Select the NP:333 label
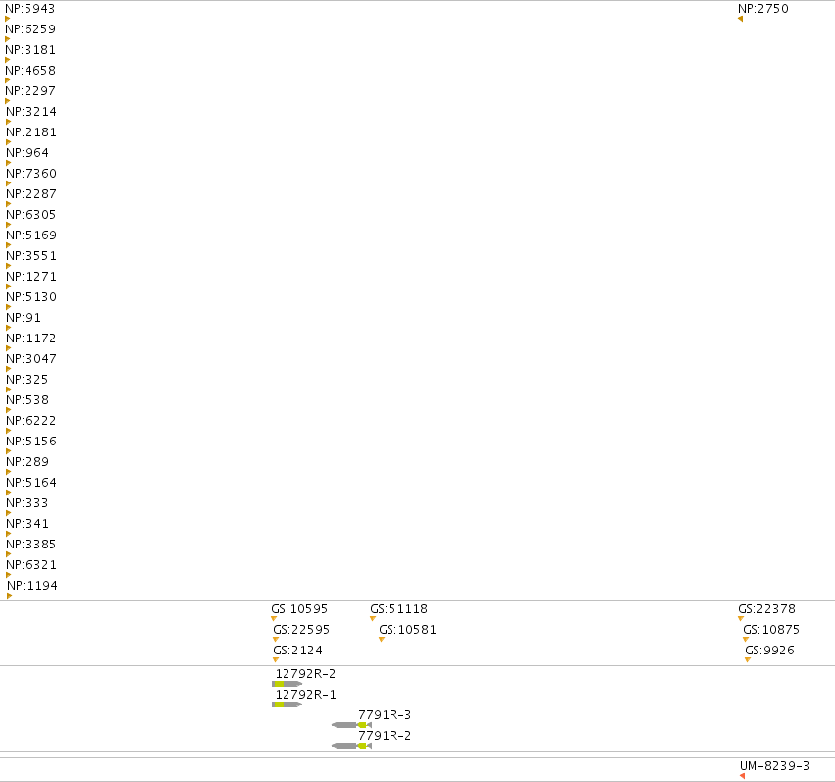Image resolution: width=835 pixels, height=782 pixels. (x=27, y=503)
